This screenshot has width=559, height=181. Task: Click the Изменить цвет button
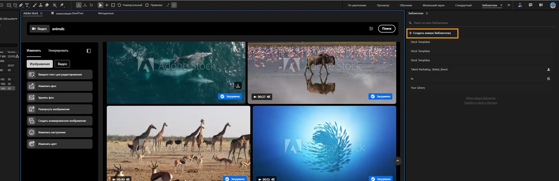pyautogui.click(x=60, y=144)
